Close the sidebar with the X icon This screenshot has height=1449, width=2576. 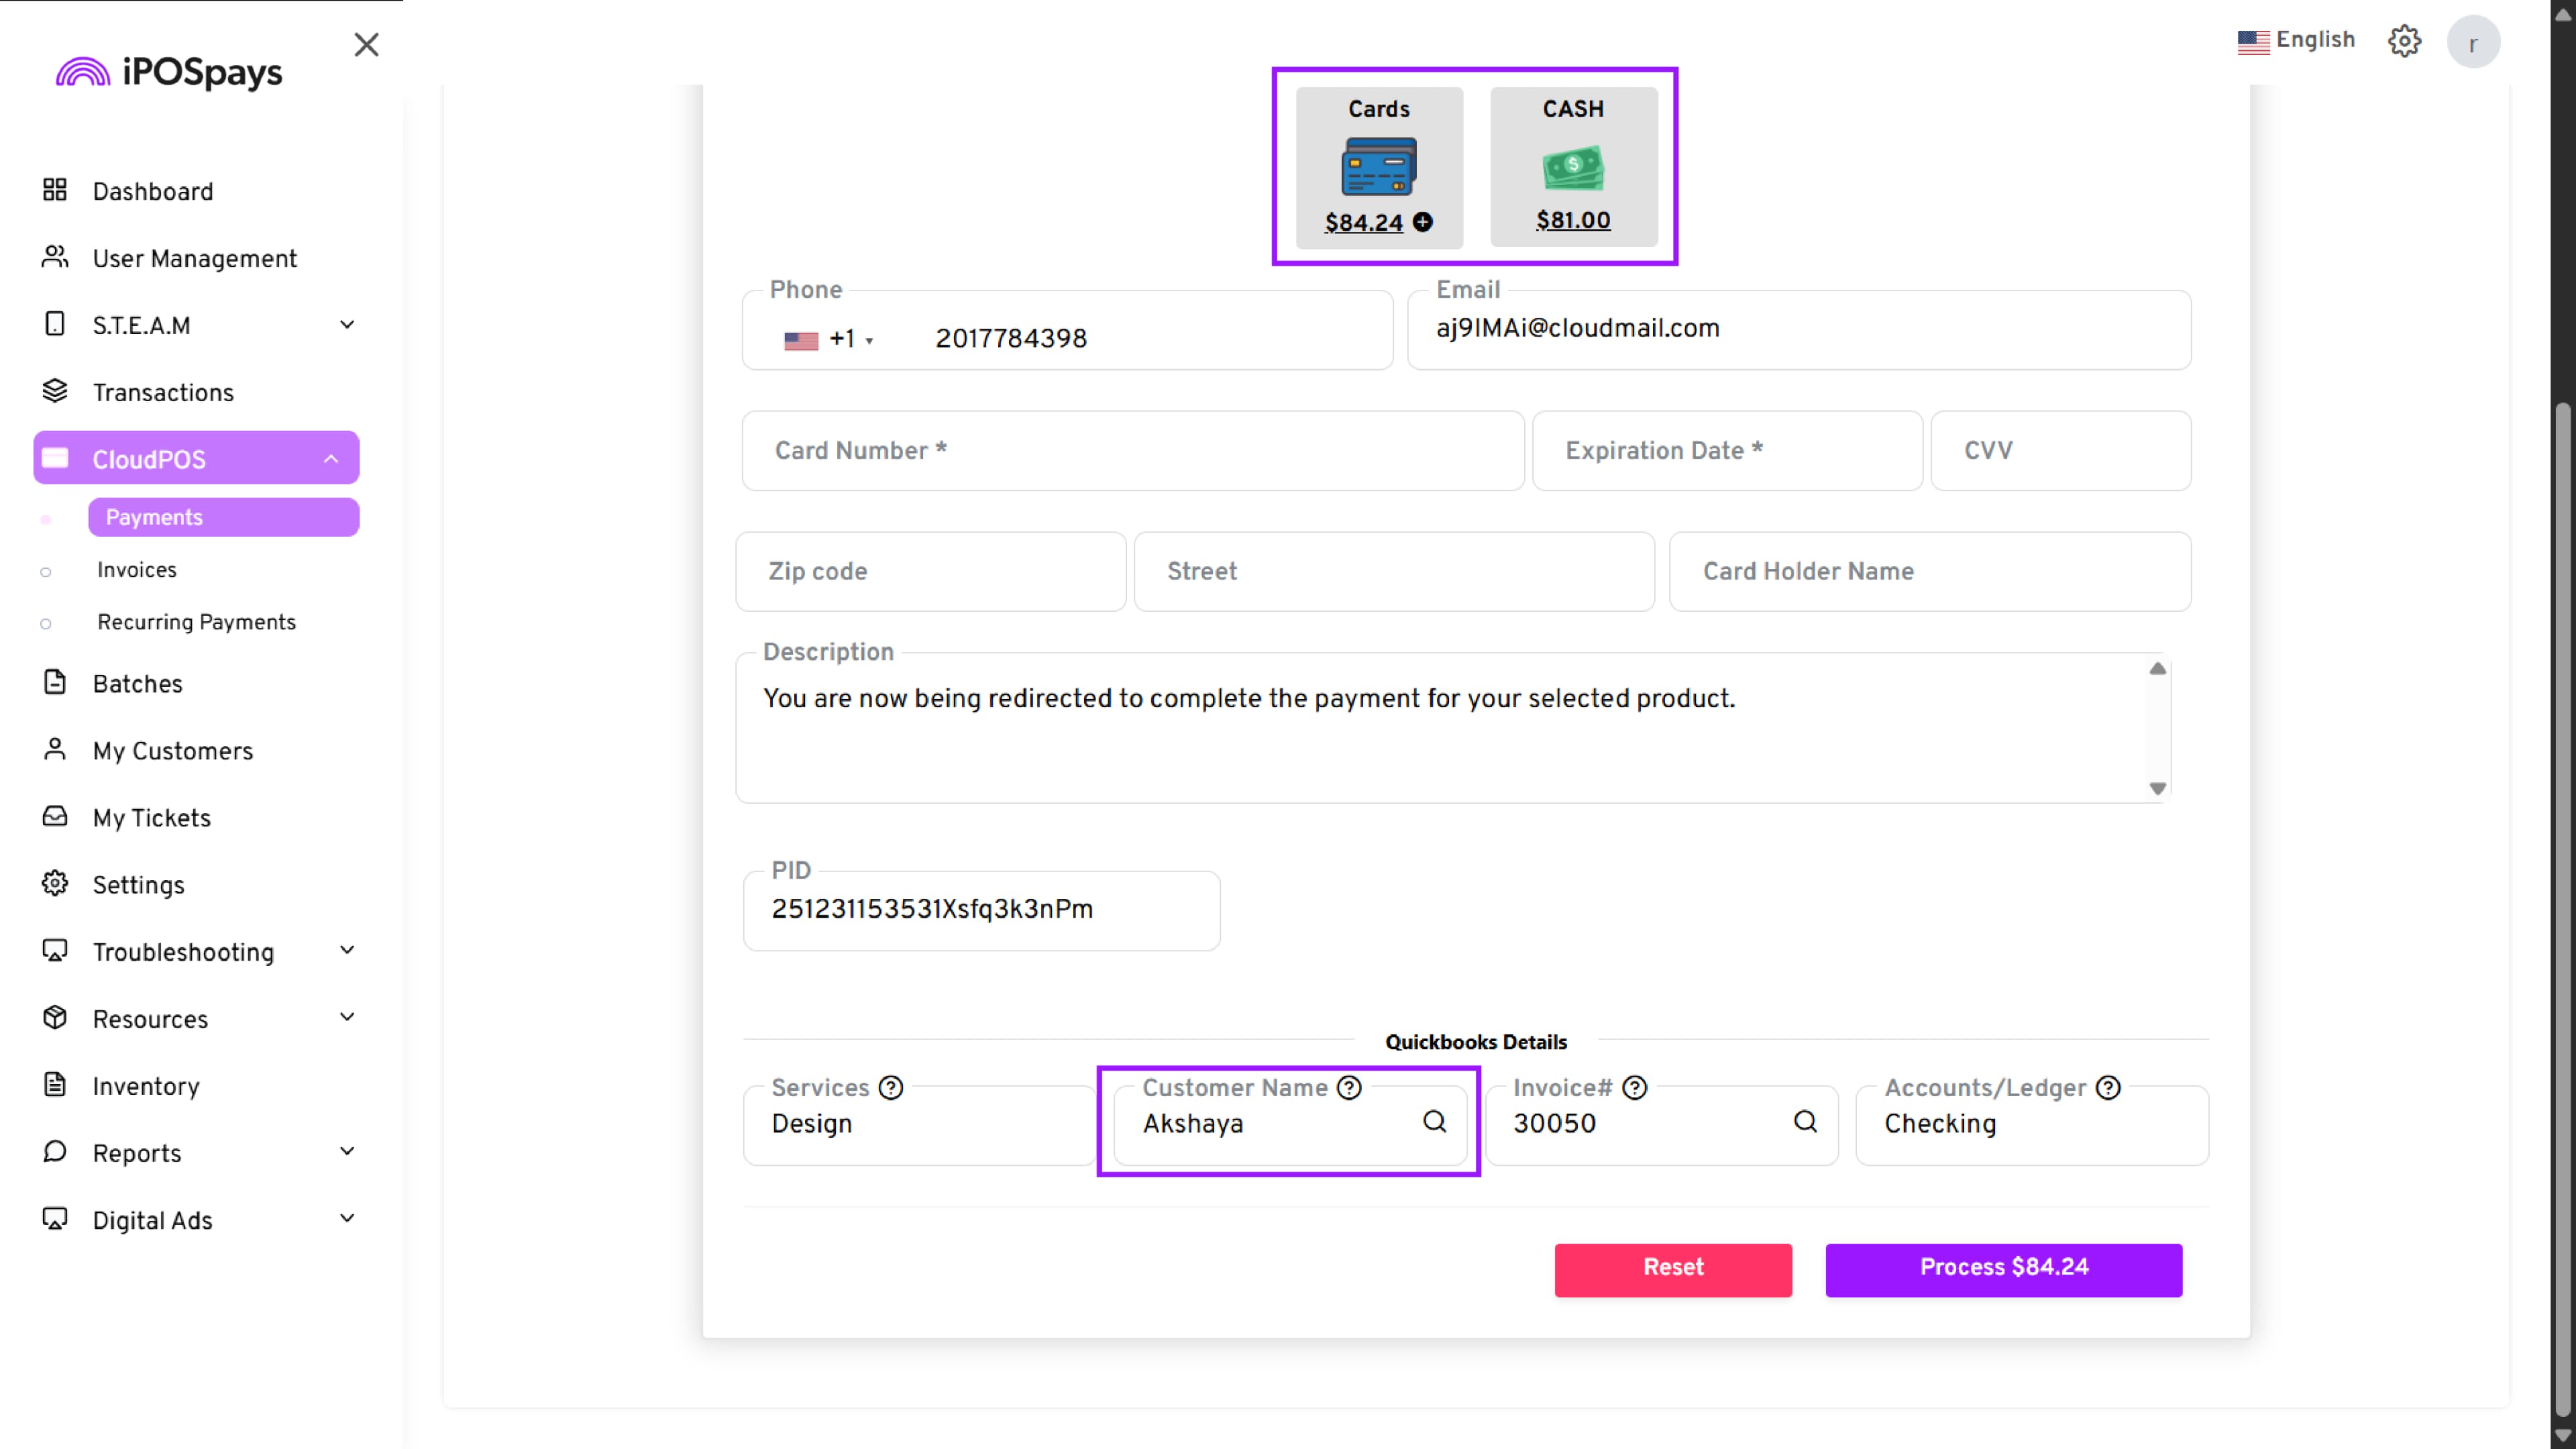(x=366, y=44)
